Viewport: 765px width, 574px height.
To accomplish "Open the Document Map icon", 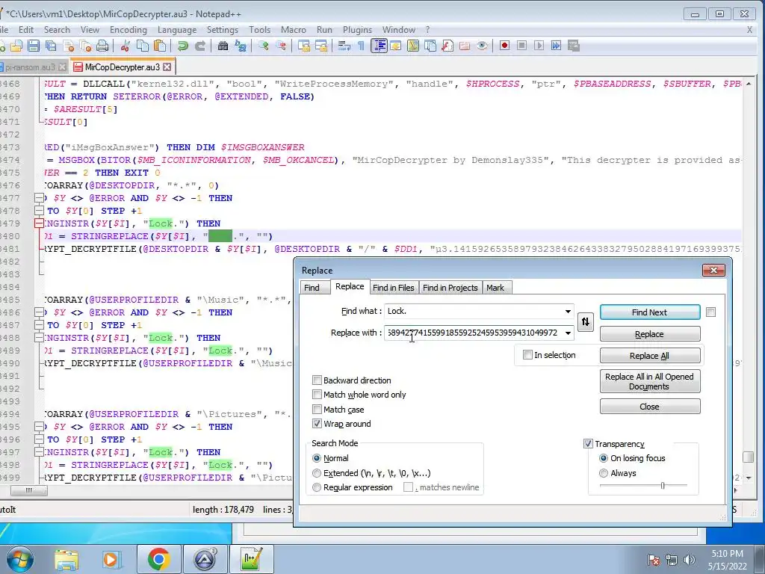I will 412,46.
